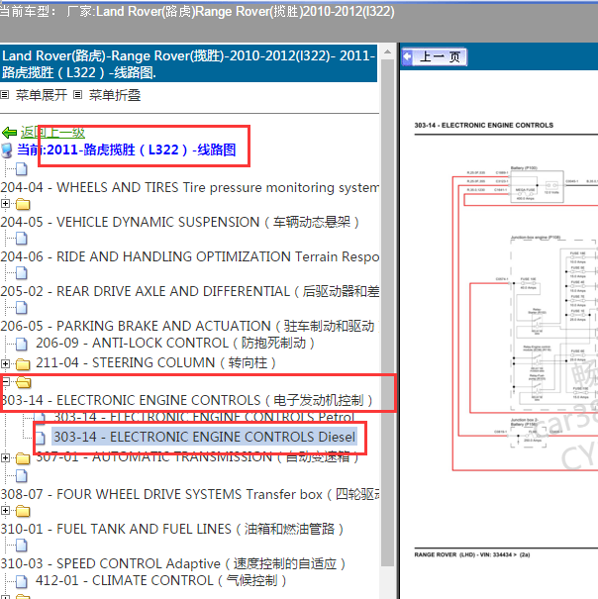Click the scrollbar up arrow in tree panel
The image size is (598, 599).
[387, 51]
